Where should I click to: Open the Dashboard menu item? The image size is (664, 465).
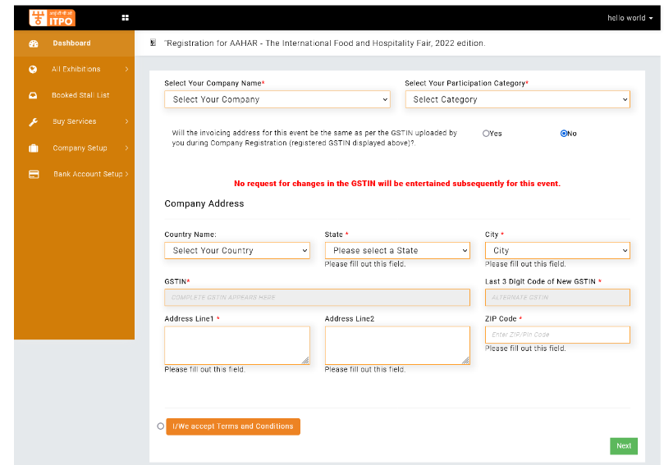point(74,43)
